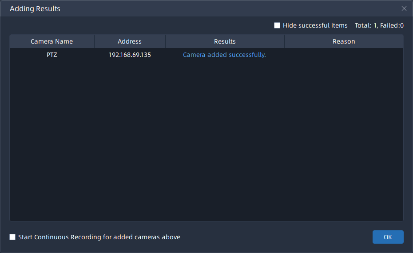Image resolution: width=413 pixels, height=253 pixels.
Task: Click the divider between Camera Name and Address headers
Action: tap(94, 41)
